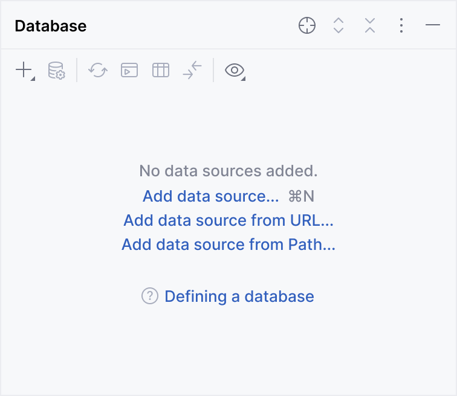Expand All using the outward chevrons
This screenshot has width=457, height=396.
[x=339, y=25]
